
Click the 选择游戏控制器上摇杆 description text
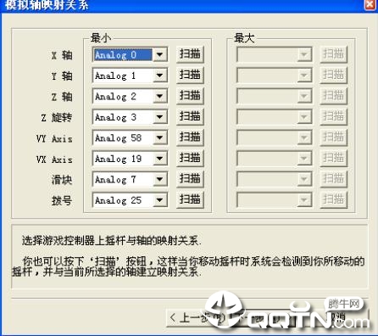tap(112, 241)
